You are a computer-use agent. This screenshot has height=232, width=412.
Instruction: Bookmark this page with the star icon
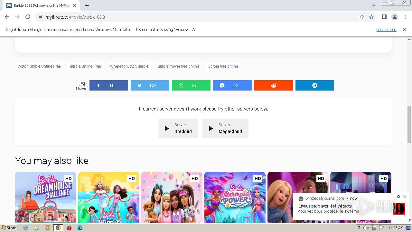(x=371, y=17)
